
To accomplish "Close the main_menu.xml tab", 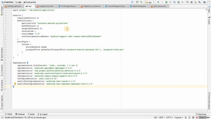I will click(x=167, y=6).
